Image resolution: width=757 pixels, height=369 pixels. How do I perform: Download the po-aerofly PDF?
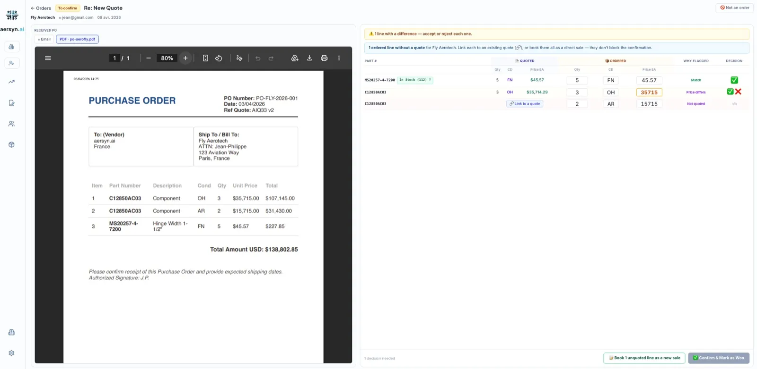(309, 58)
